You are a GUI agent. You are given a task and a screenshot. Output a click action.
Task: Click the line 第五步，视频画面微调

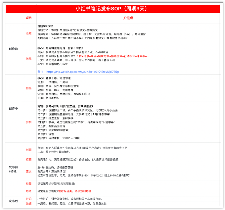51,126
